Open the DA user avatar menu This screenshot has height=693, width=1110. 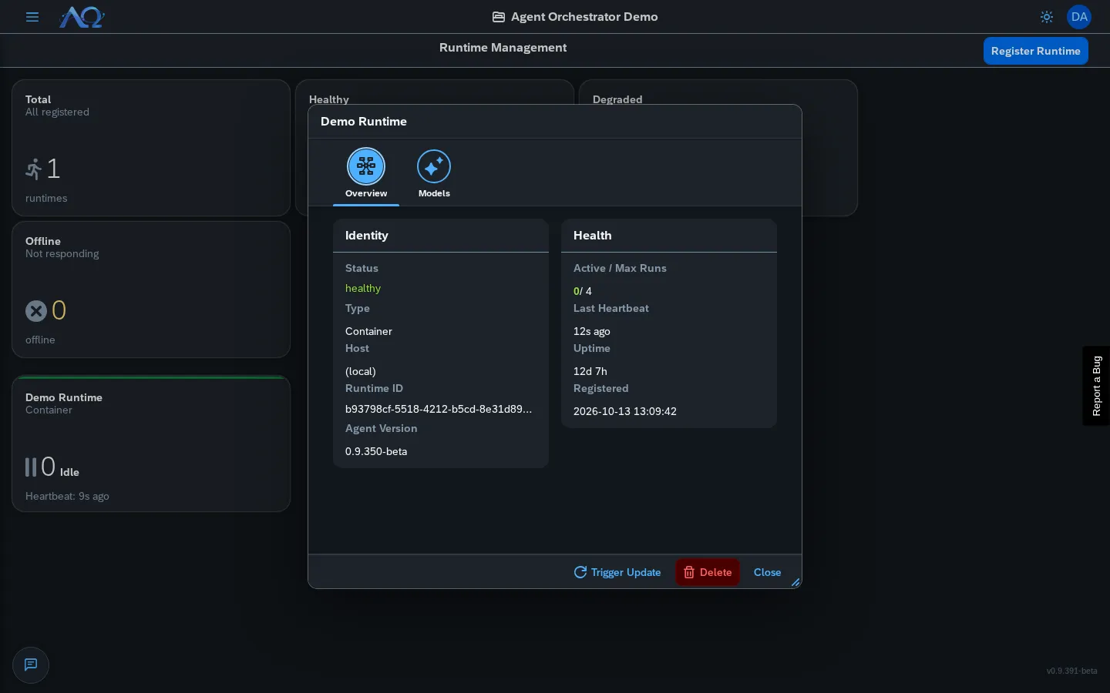pyautogui.click(x=1078, y=17)
